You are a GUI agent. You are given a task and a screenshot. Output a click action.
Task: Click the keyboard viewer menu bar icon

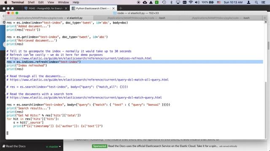pos(184,2)
